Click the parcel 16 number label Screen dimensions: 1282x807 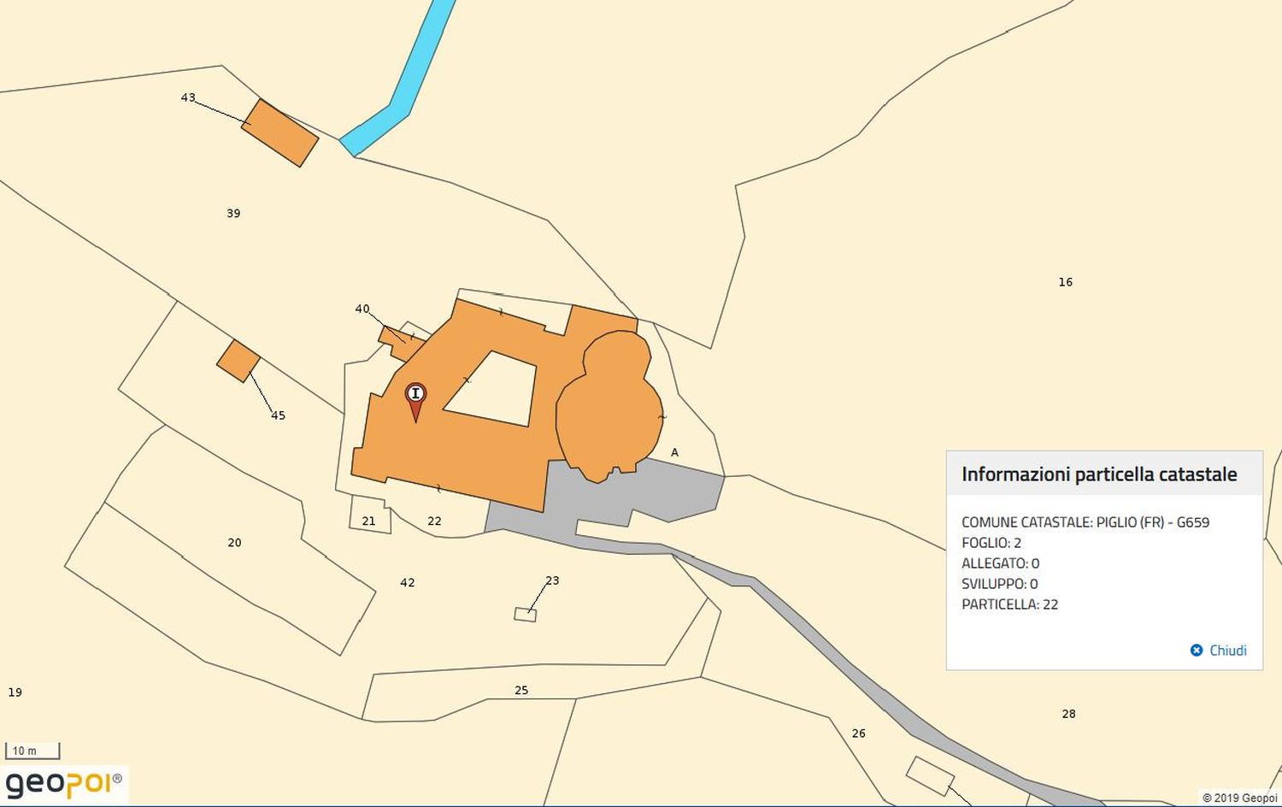[1065, 282]
